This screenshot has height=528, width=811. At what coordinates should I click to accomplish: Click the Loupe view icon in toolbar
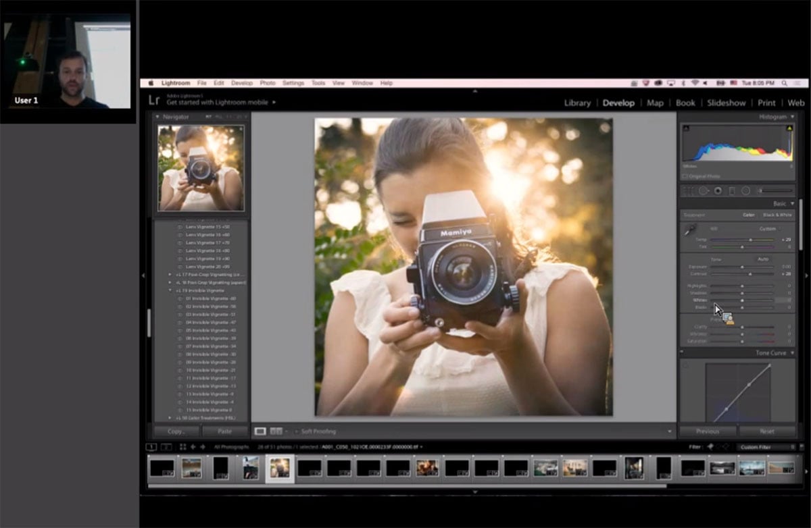pyautogui.click(x=260, y=431)
